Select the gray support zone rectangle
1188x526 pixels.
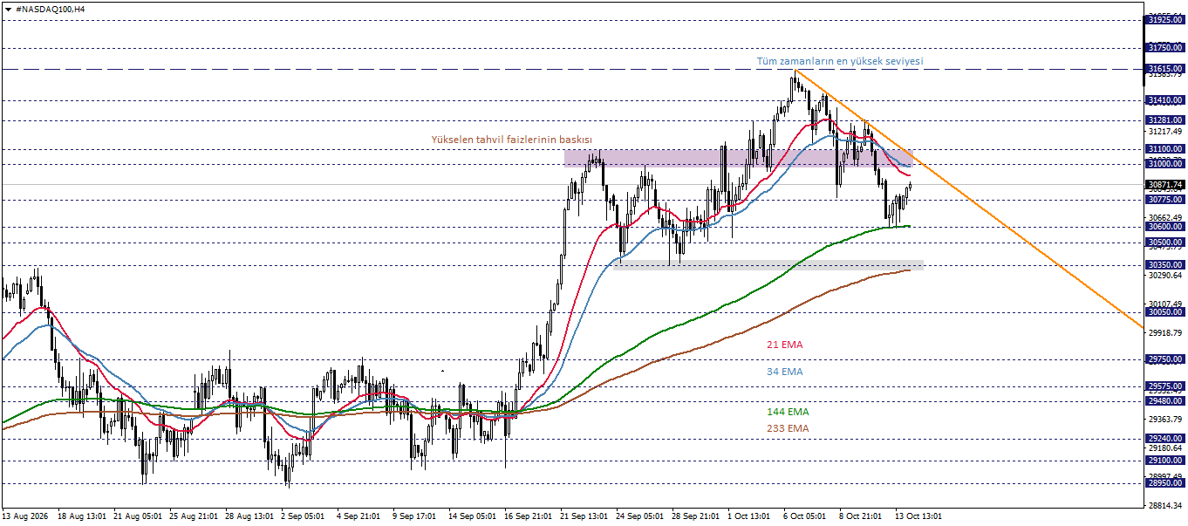click(768, 264)
